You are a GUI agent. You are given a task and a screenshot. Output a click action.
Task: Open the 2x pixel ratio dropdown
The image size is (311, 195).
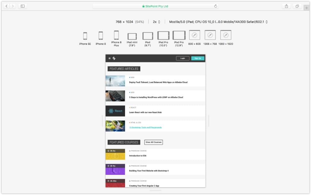click(x=156, y=22)
